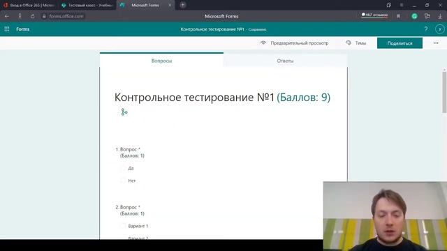This screenshot has height=251, width=447.
Task: Click the Yandex home icon in the toolbar
Action: pos(20,16)
